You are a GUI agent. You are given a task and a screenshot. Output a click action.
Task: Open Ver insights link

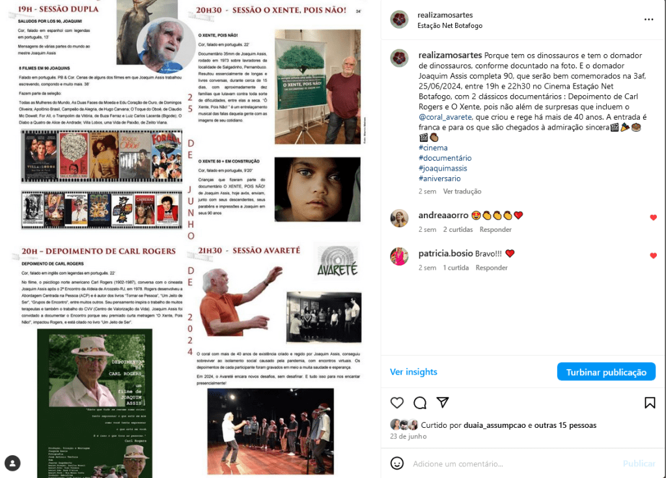[413, 372]
